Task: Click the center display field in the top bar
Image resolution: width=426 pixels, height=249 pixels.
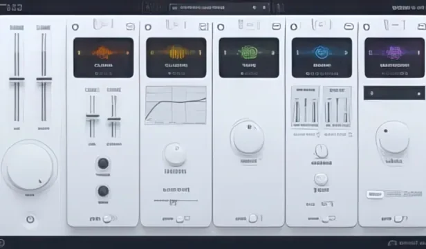Action: click(x=219, y=8)
